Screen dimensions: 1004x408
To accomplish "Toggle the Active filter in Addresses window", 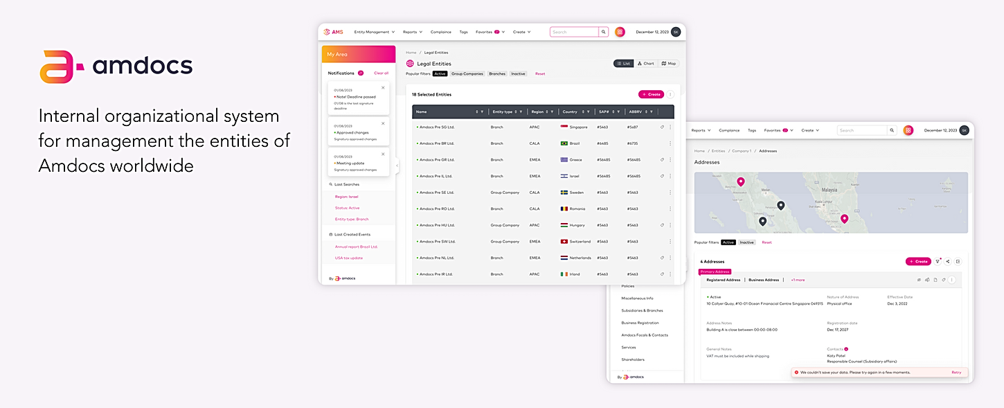I will point(728,242).
